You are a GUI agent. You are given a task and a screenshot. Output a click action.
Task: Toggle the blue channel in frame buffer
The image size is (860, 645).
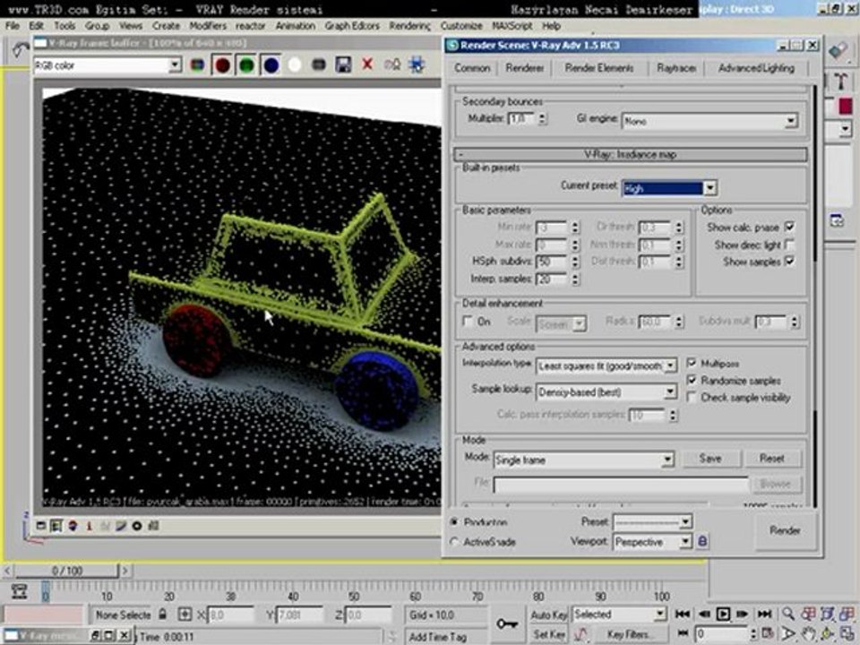(x=271, y=65)
